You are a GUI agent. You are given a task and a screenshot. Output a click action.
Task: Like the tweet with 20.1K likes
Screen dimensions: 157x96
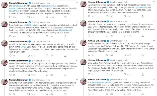coord(47,17)
